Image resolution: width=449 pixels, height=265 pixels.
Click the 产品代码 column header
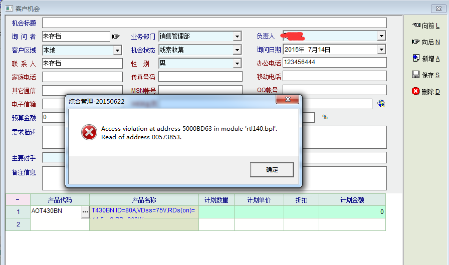tap(60, 200)
